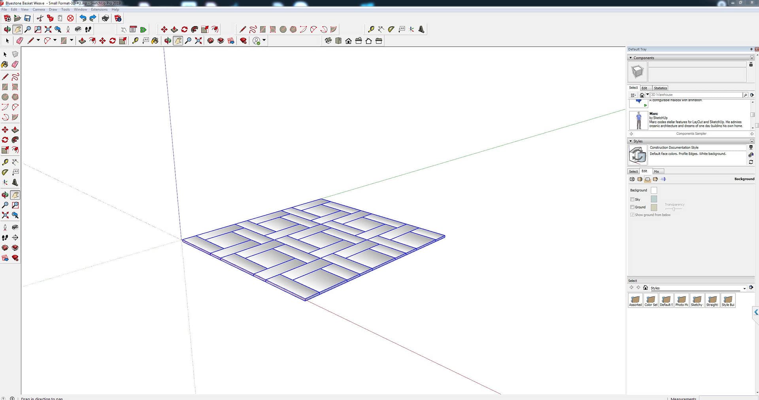Collapse the Styles panel

631,141
